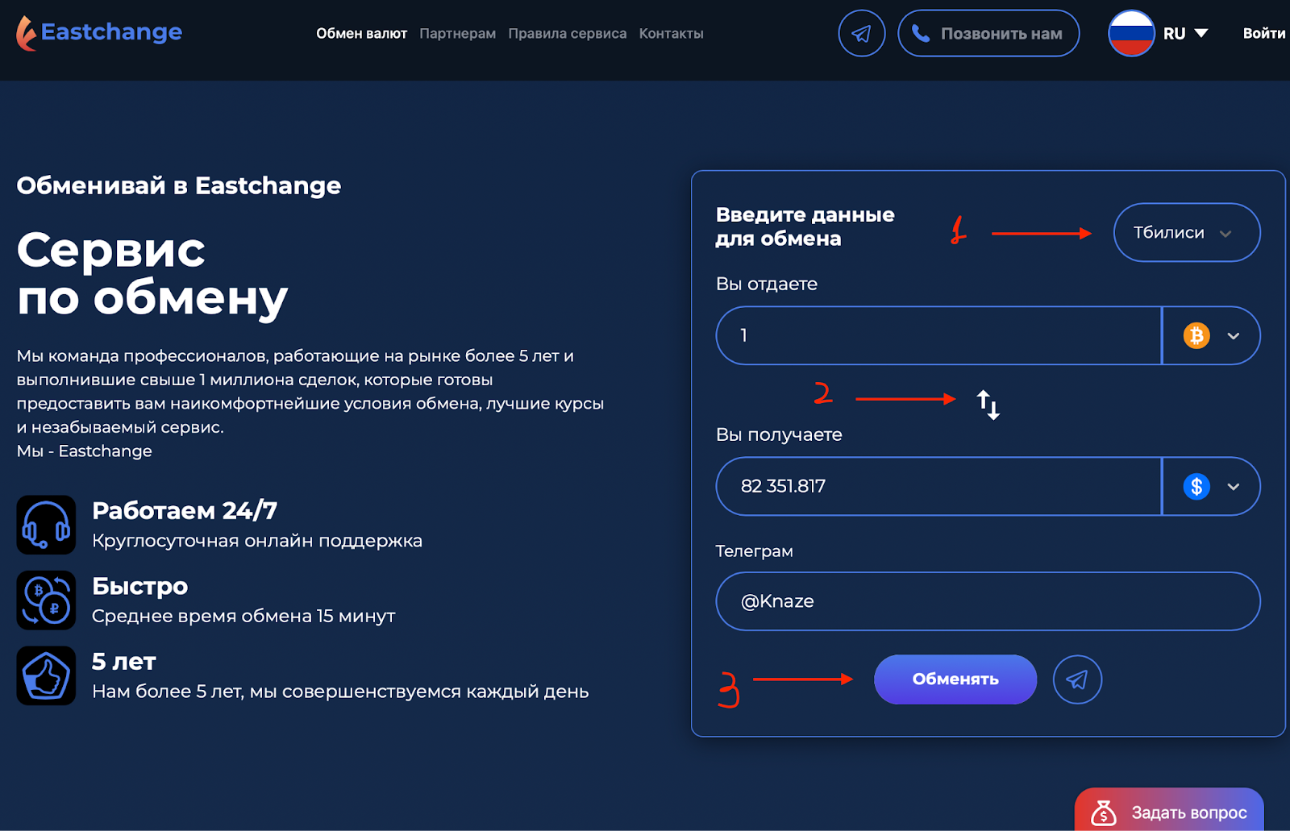The image size is (1290, 831).
Task: Swap currencies with the up-down arrows icon
Action: pos(988,404)
